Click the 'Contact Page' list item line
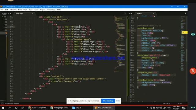Viewport: 196px width, 110px height. point(87,52)
